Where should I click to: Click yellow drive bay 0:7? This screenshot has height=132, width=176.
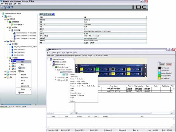(129, 74)
